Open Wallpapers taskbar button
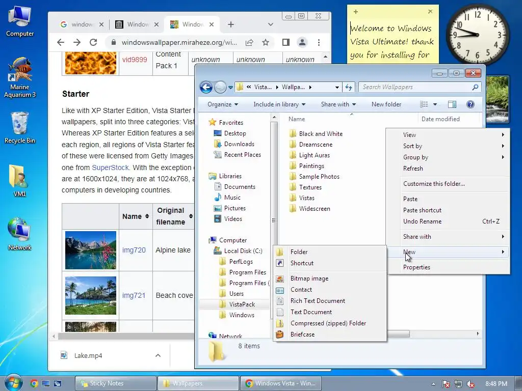 click(x=198, y=383)
